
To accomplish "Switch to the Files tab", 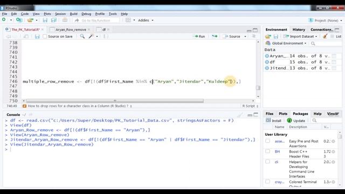I will pyautogui.click(x=270, y=114).
